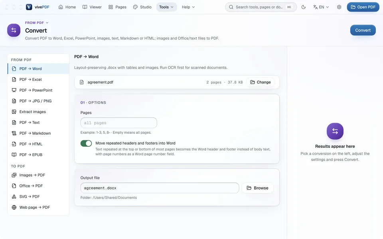Viewport: 383px width, 239px height.
Task: Click the Open PDF button
Action: (x=363, y=7)
